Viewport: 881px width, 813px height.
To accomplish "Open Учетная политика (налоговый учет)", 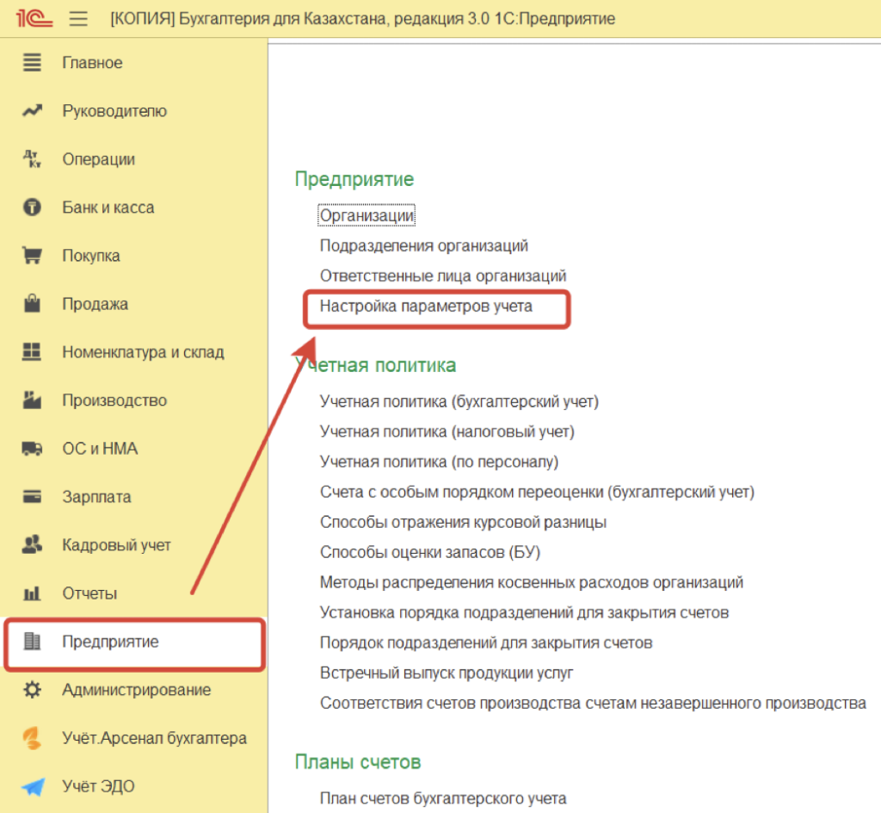I will point(447,431).
